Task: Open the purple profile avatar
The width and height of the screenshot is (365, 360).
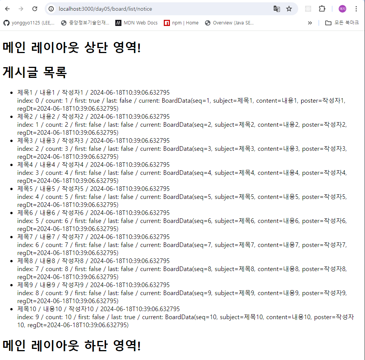Action: tap(342, 9)
